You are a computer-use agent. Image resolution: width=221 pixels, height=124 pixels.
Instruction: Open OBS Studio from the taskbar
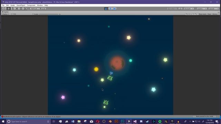[x=104, y=122]
